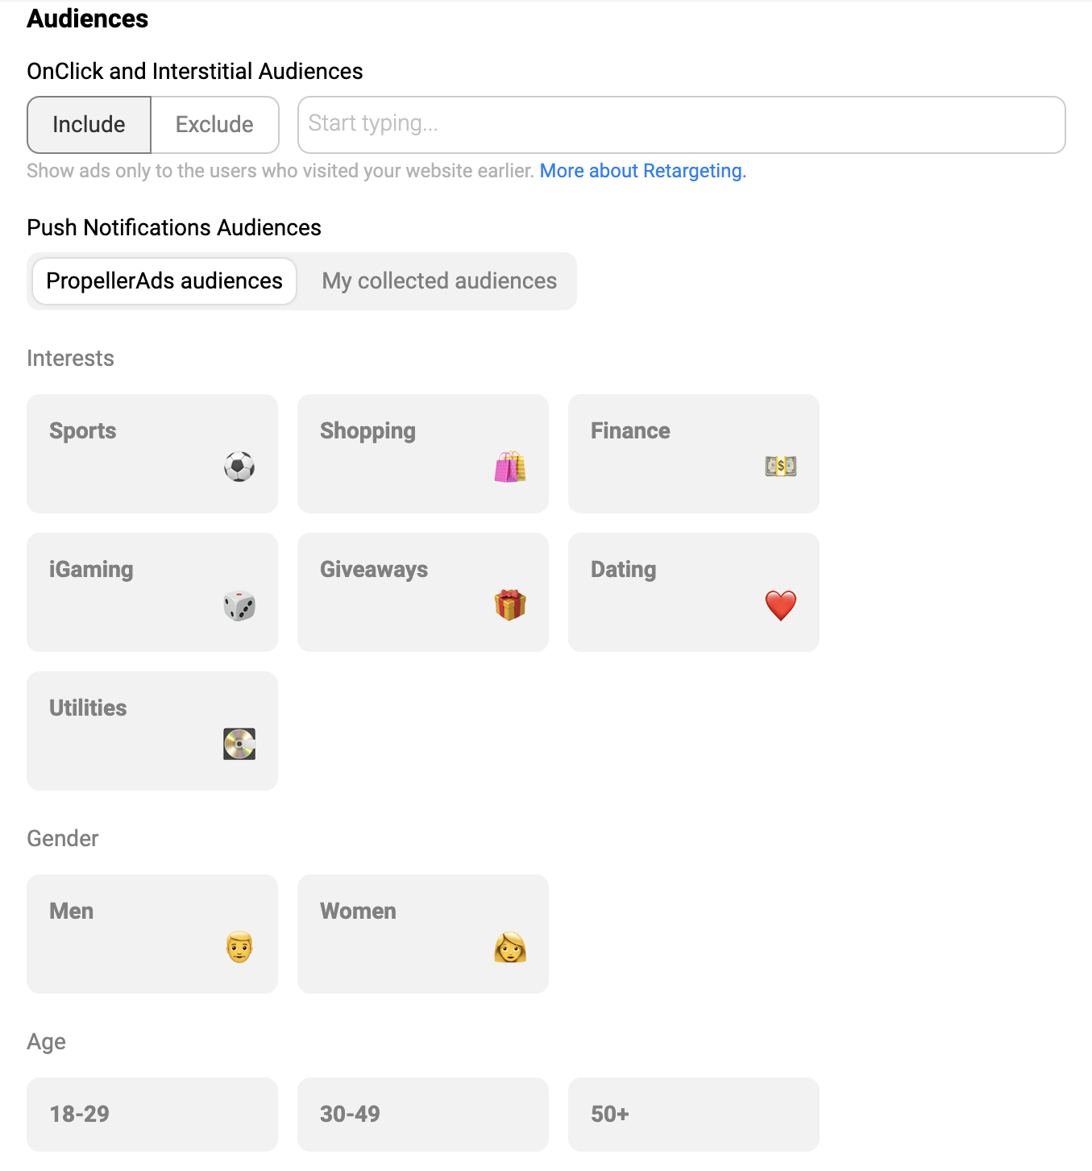Click the dice icon on iGaming
The height and width of the screenshot is (1171, 1092).
point(239,605)
